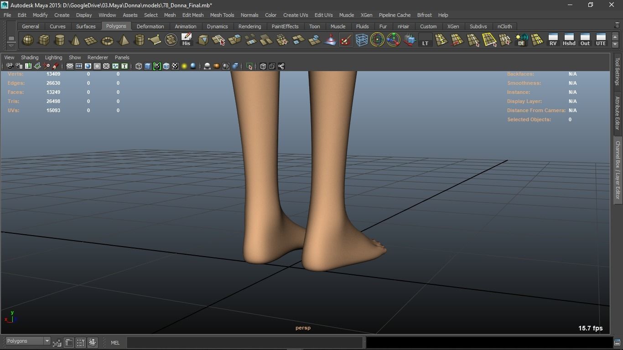Expand the Tool Settings side tab

click(617, 71)
